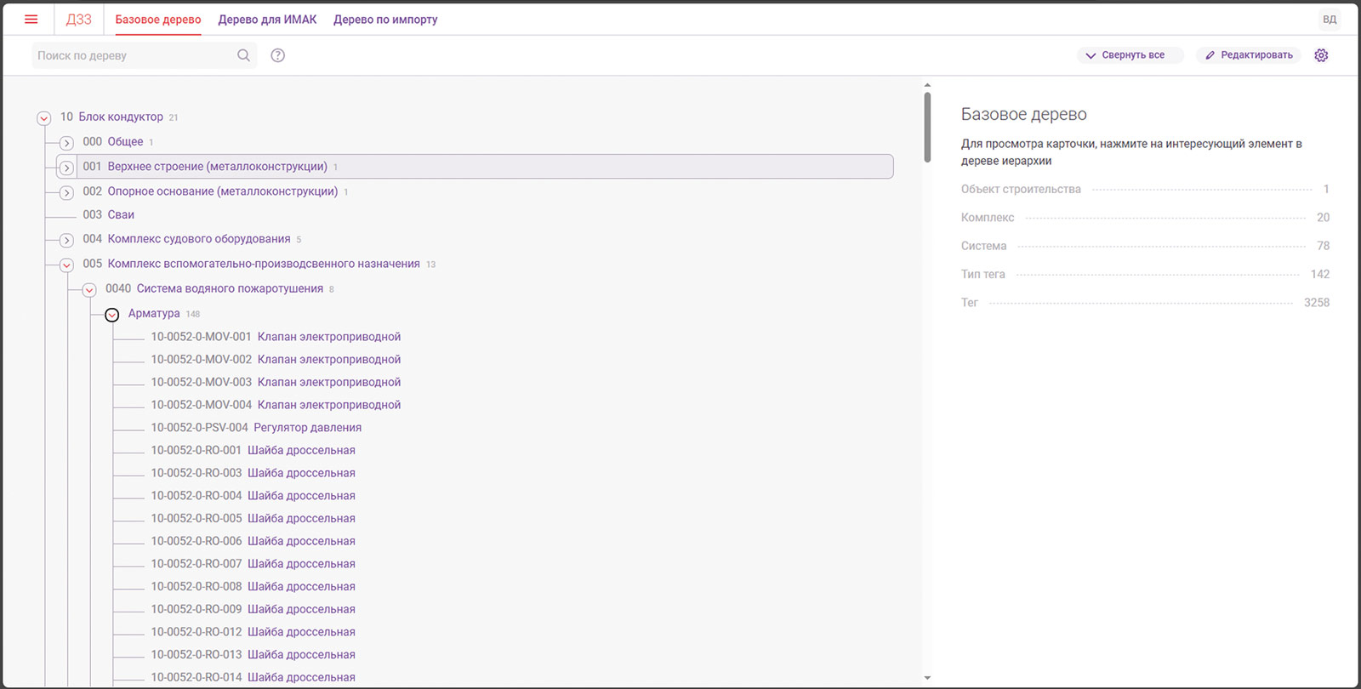Screen dimensions: 1361x689
Task: Open tag 10-0052-0-RO-005 Шайба дроссельная
Action: [x=253, y=518]
